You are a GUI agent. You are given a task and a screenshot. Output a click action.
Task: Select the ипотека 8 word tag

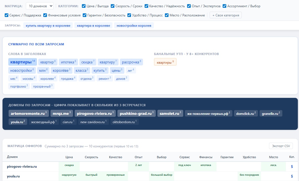(68, 62)
